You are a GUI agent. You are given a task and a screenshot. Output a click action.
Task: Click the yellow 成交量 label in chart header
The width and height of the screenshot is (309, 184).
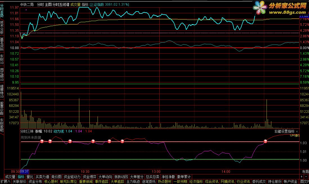75,4
